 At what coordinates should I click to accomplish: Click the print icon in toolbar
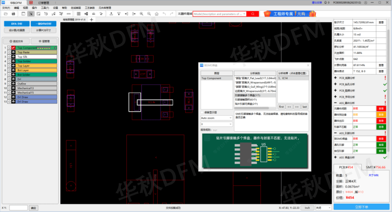click(x=13, y=14)
